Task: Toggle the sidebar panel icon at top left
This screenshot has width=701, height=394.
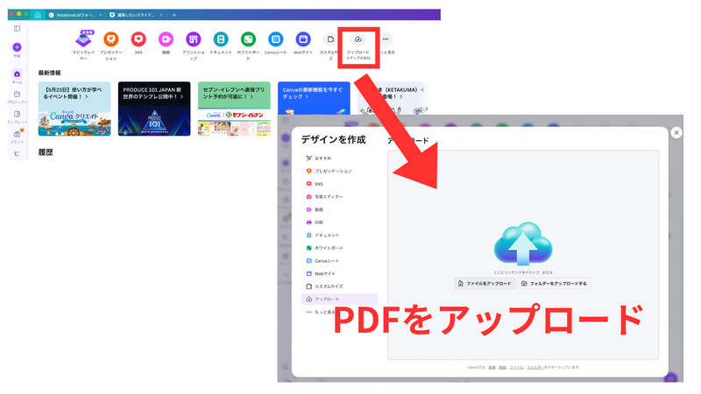Action: (x=17, y=29)
